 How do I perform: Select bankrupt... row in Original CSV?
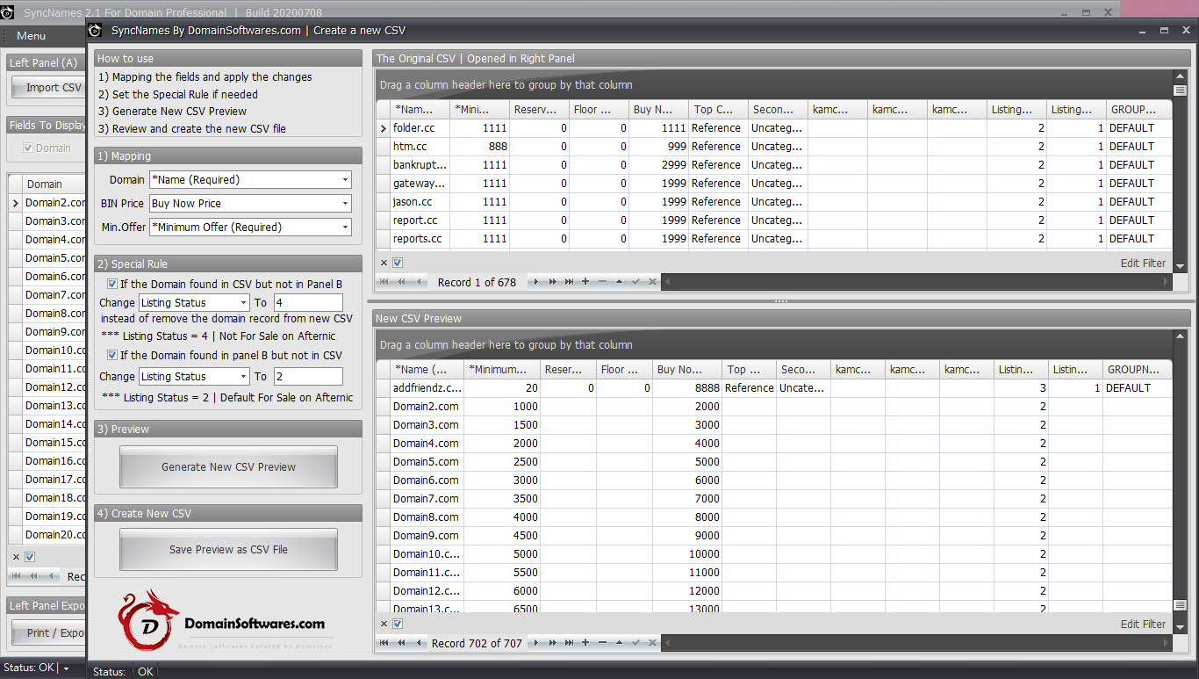[x=774, y=165]
